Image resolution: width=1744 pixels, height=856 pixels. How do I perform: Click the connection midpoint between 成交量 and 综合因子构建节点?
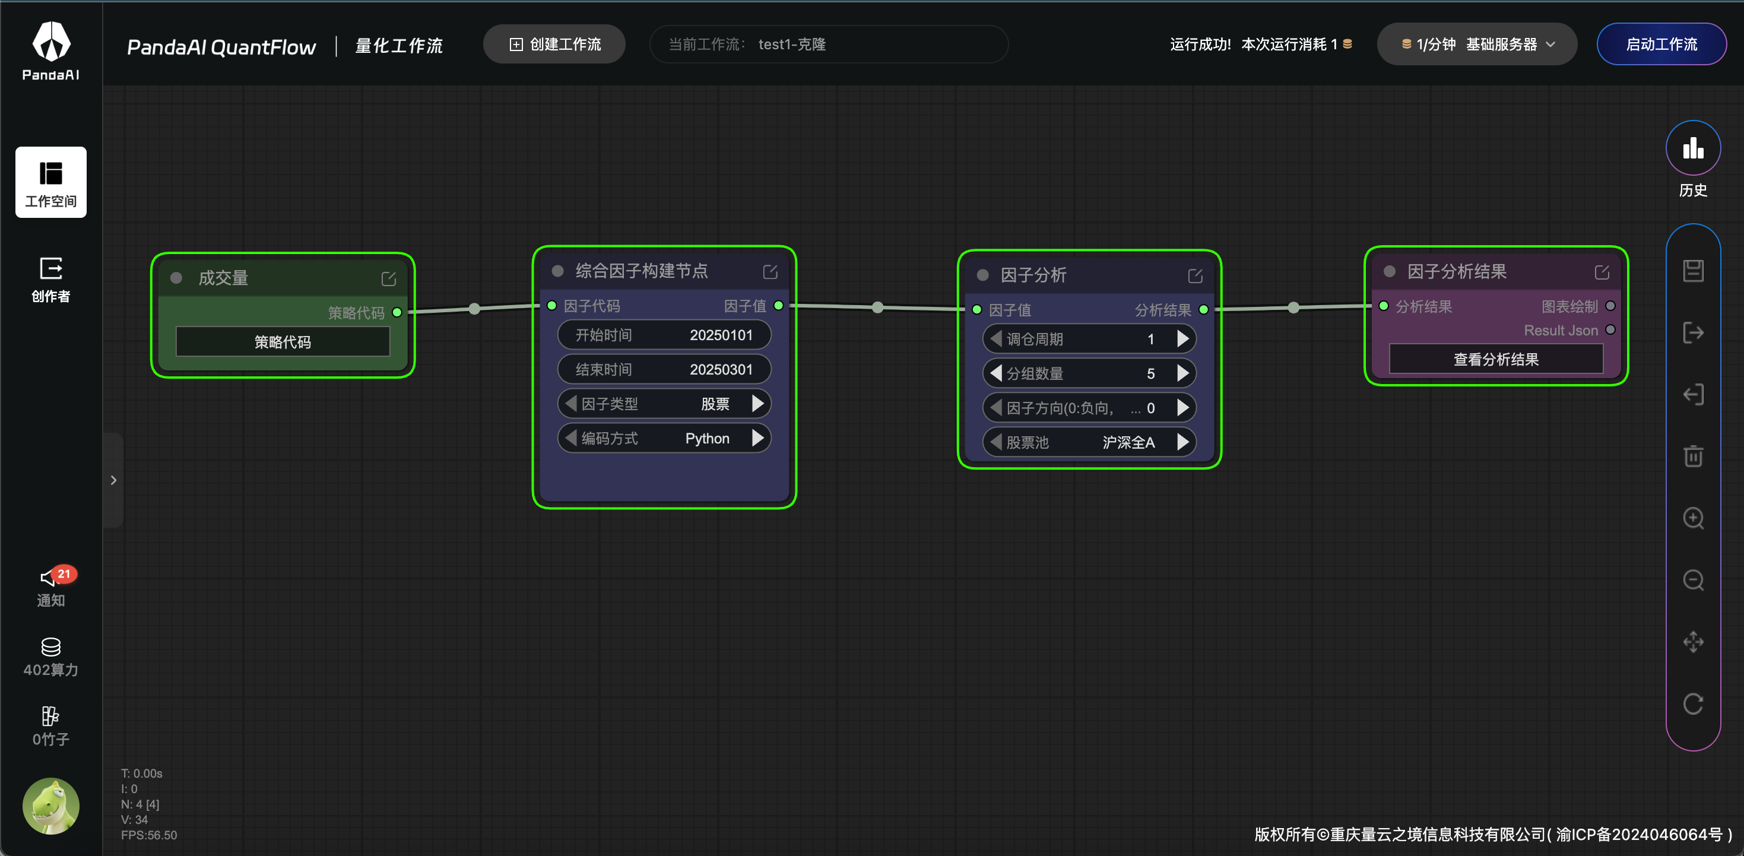[x=475, y=309]
